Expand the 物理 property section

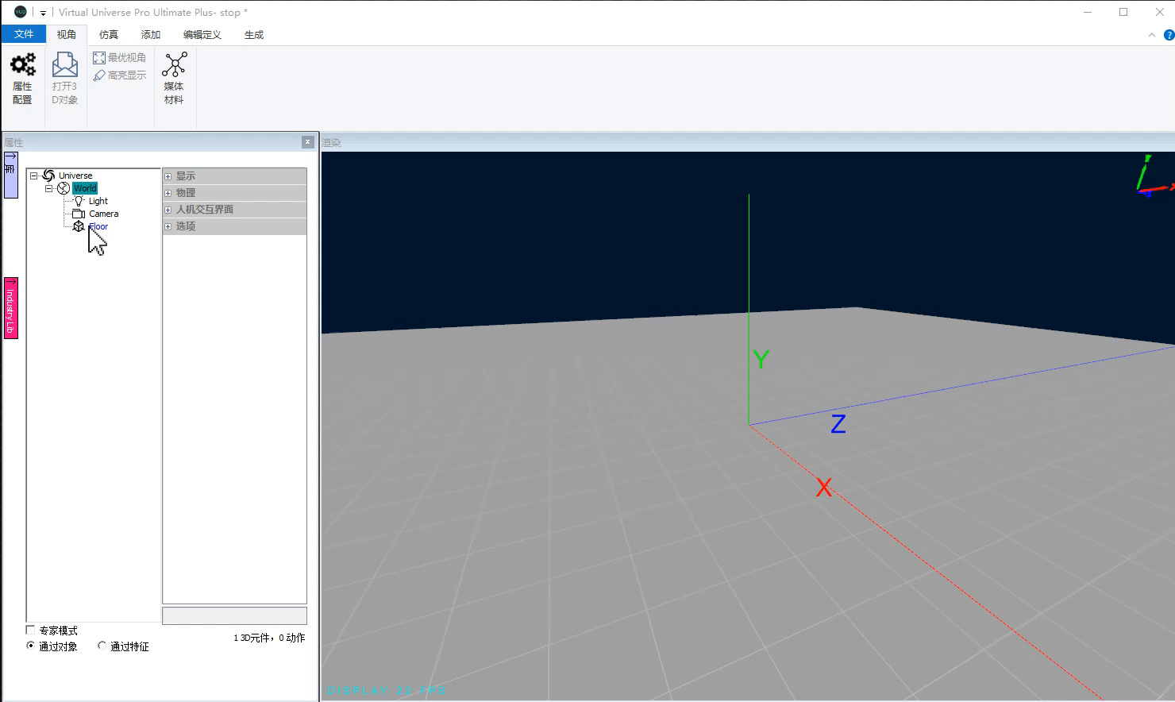pyautogui.click(x=168, y=193)
